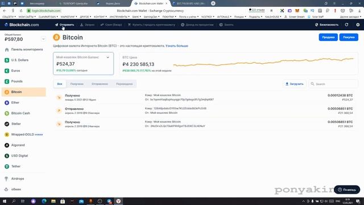
Task: Select Algorand in sidebar
Action: [x=24, y=145]
